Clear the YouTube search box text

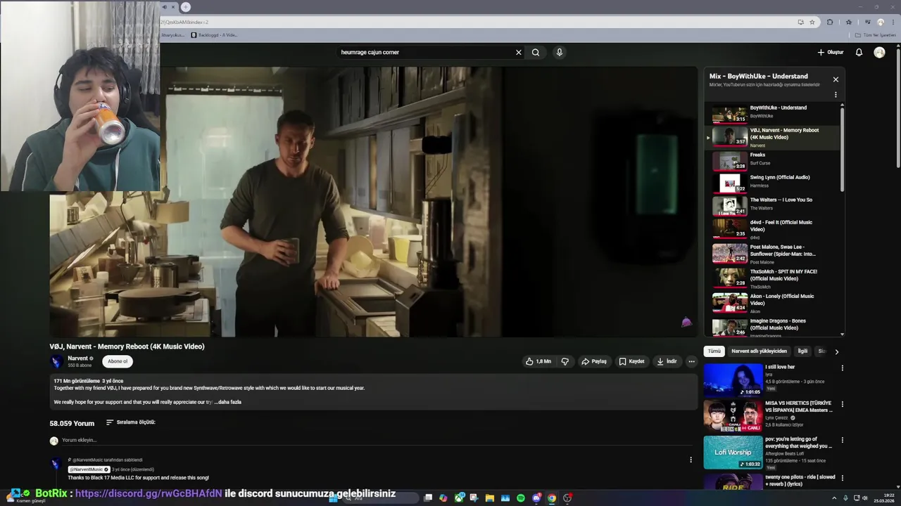point(519,52)
